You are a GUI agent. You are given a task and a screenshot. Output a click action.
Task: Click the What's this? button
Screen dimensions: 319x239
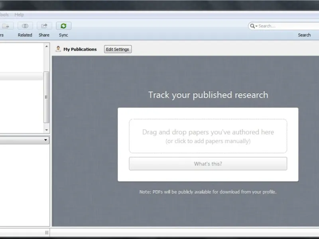(208, 164)
